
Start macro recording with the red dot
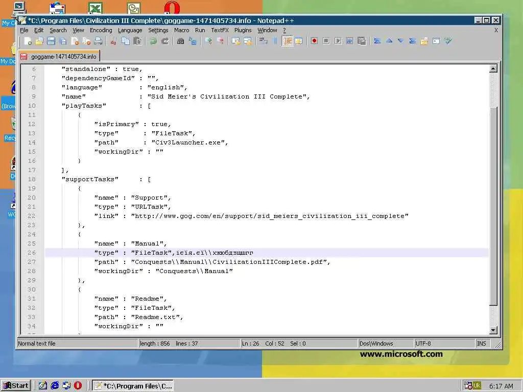pyautogui.click(x=314, y=41)
